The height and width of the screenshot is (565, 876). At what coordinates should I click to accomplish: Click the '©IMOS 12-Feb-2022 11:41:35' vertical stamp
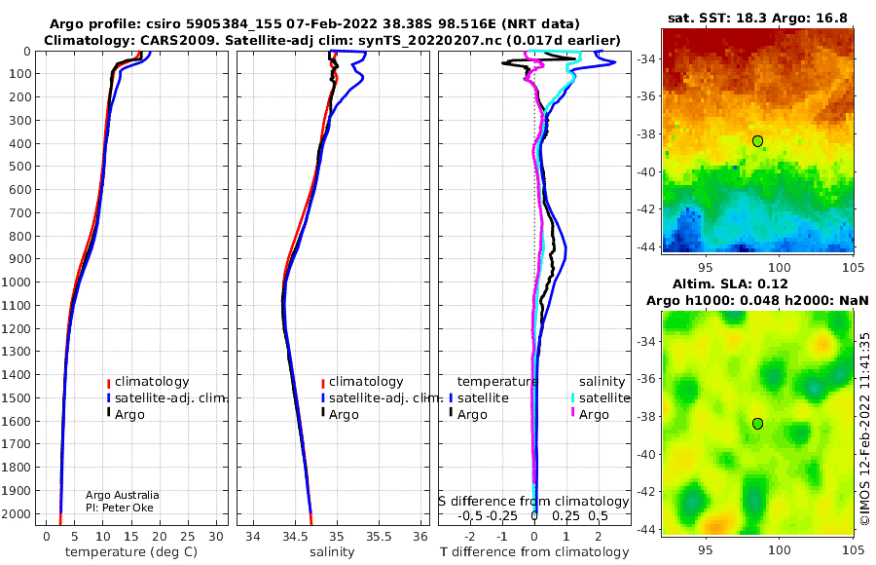click(865, 429)
